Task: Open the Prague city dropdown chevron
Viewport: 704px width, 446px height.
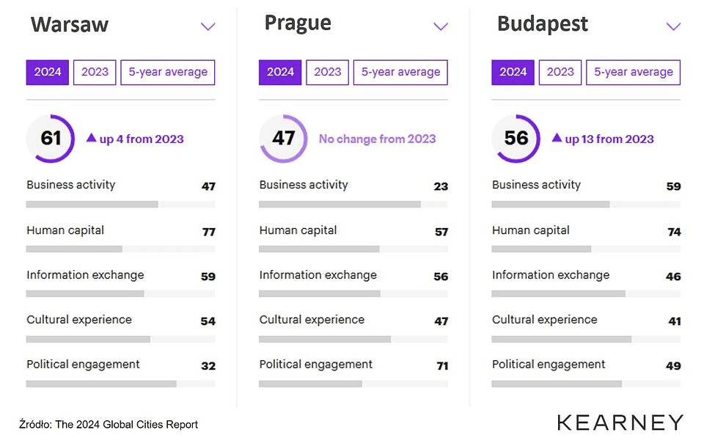Action: coord(441,26)
